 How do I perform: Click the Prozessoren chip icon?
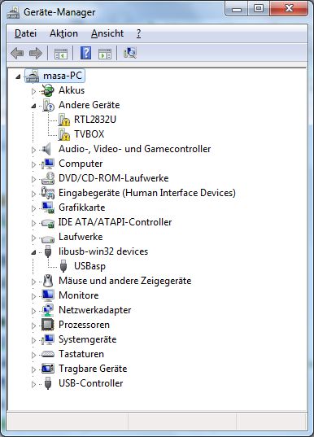pos(47,325)
